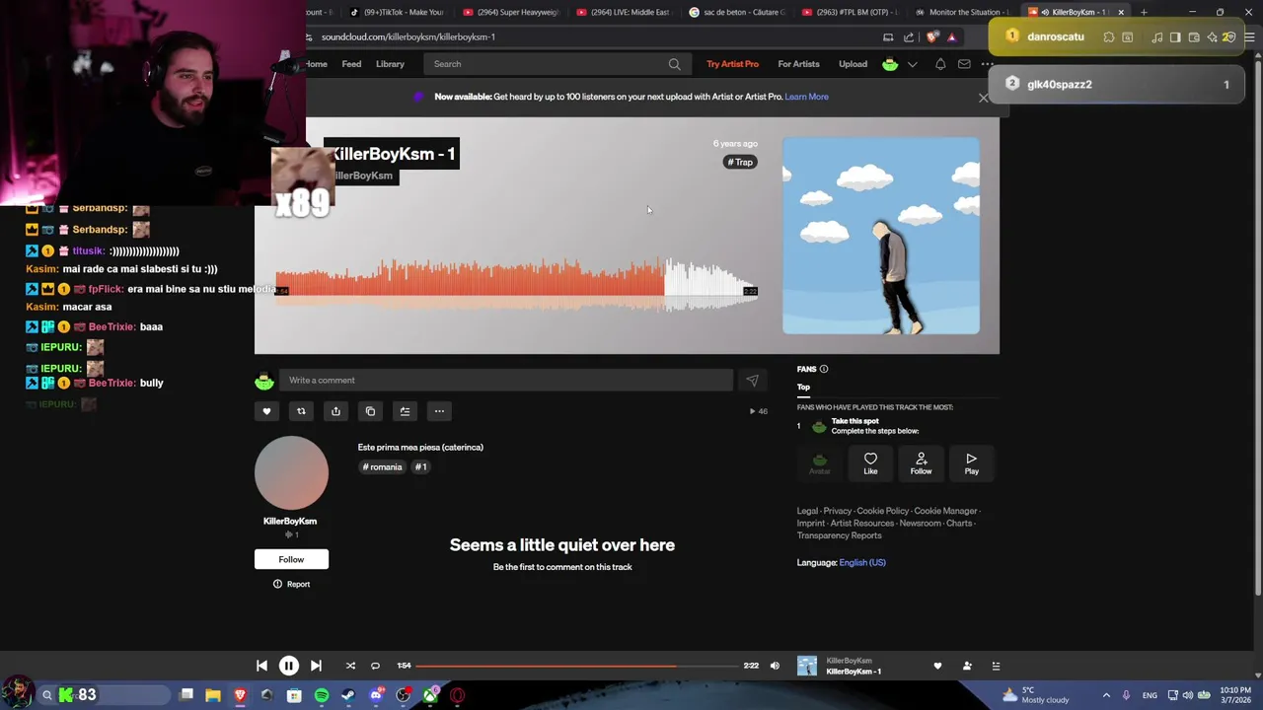
Task: Open the For Artists page
Action: [798, 64]
